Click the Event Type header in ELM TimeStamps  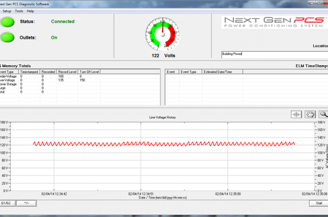pos(190,72)
